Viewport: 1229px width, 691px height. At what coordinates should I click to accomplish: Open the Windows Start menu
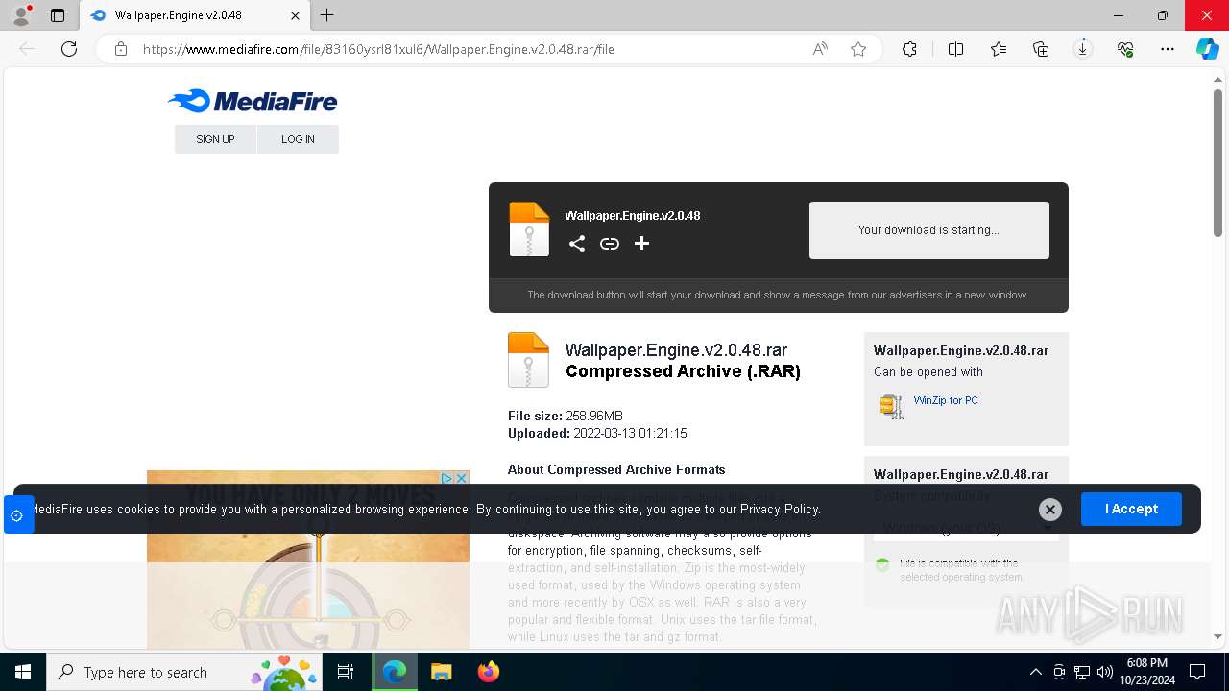23,672
